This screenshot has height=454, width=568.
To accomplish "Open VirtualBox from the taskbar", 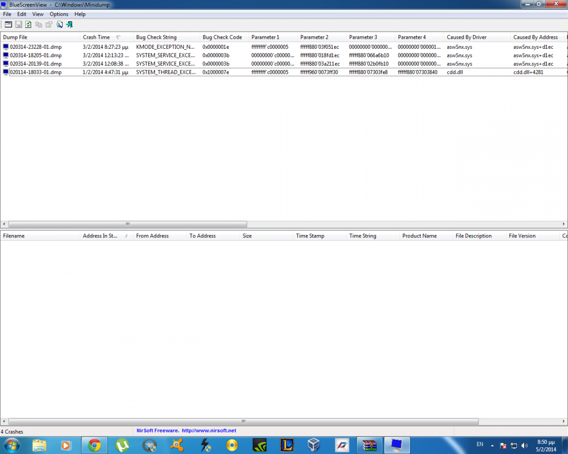I will pos(314,445).
